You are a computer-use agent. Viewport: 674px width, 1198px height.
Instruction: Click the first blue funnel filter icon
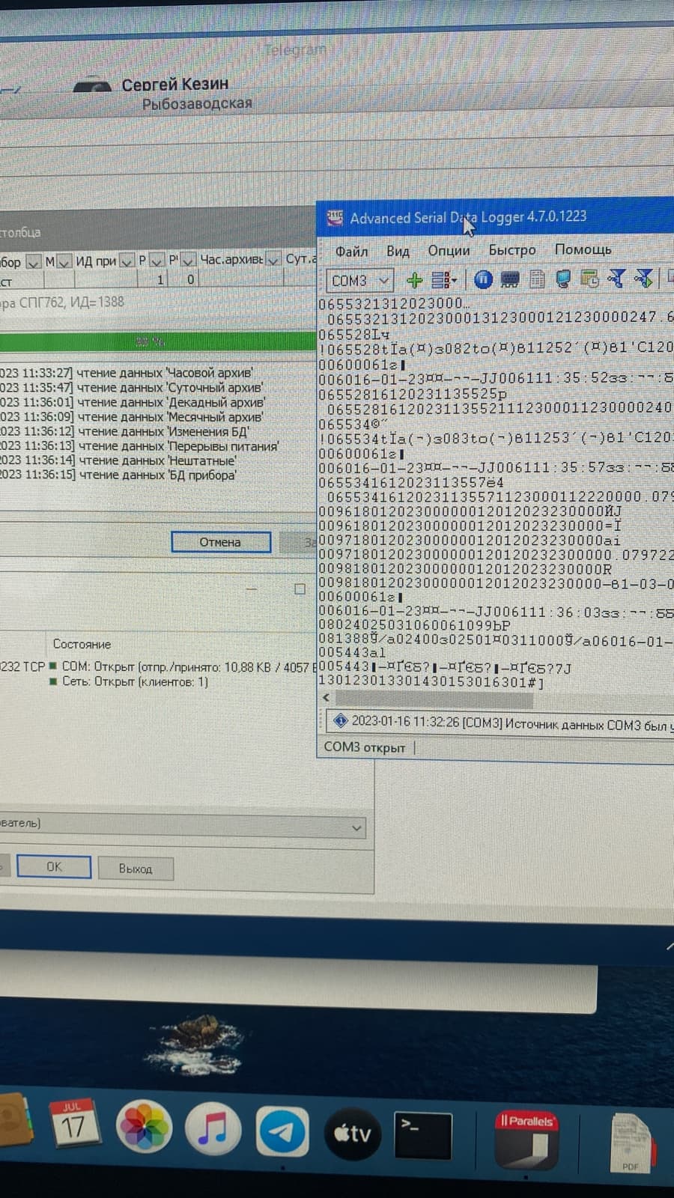coord(616,279)
